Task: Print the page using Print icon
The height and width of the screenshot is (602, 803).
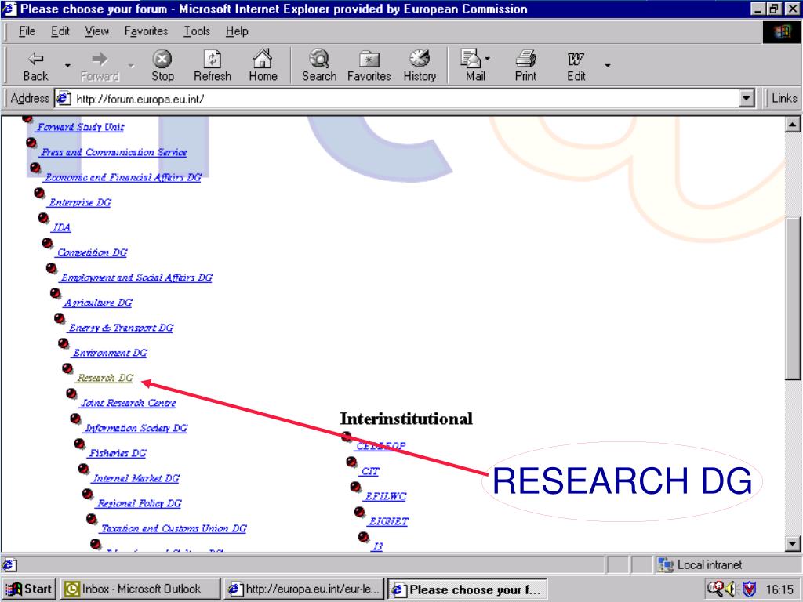Action: [x=525, y=66]
